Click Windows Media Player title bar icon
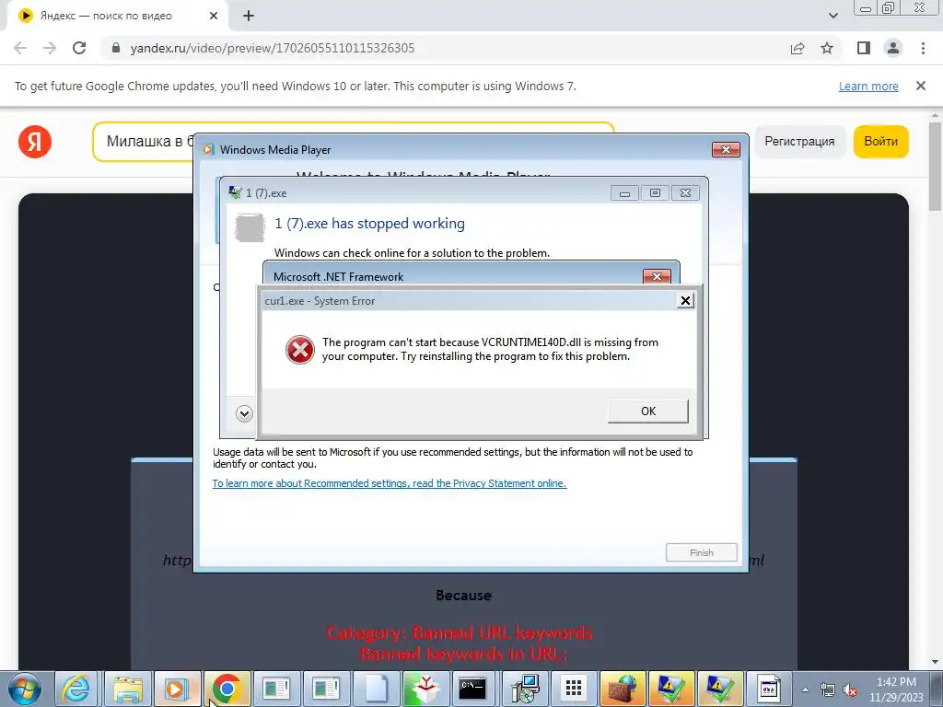 point(208,150)
